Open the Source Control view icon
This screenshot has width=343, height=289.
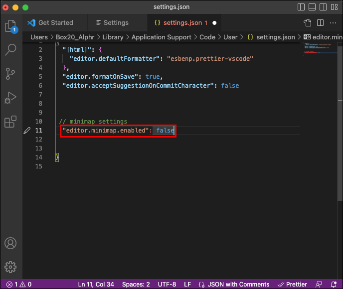[10, 74]
